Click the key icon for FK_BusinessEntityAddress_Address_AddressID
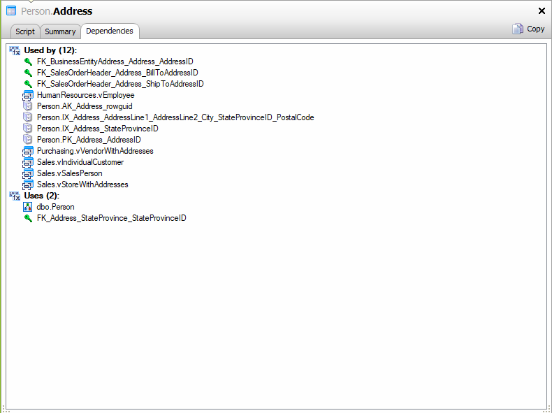Screen dimensions: 552x413 point(28,61)
